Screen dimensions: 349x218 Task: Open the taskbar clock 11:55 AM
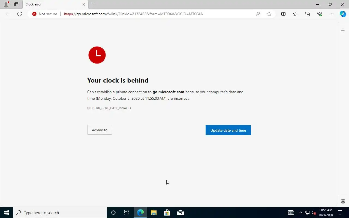pos(326,213)
